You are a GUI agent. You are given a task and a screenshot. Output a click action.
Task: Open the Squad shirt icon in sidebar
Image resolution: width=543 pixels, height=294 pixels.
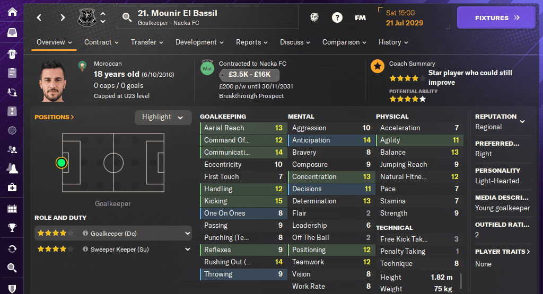[x=12, y=54]
